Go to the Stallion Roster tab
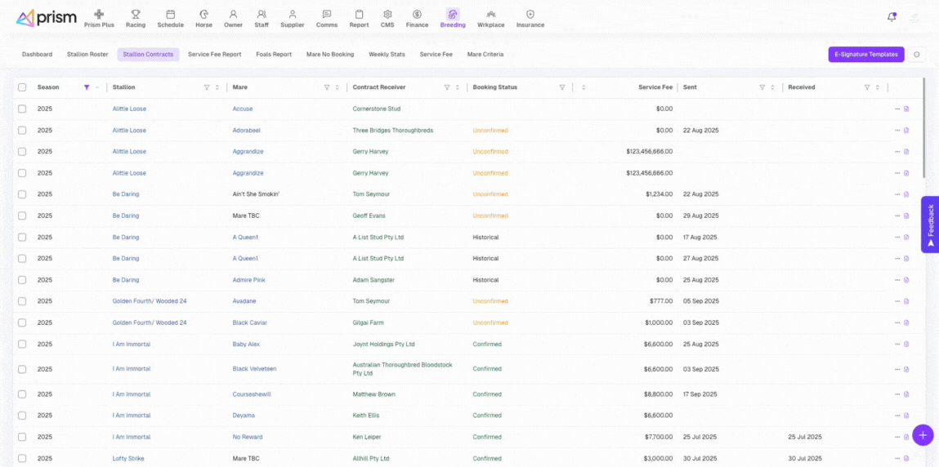 point(87,55)
